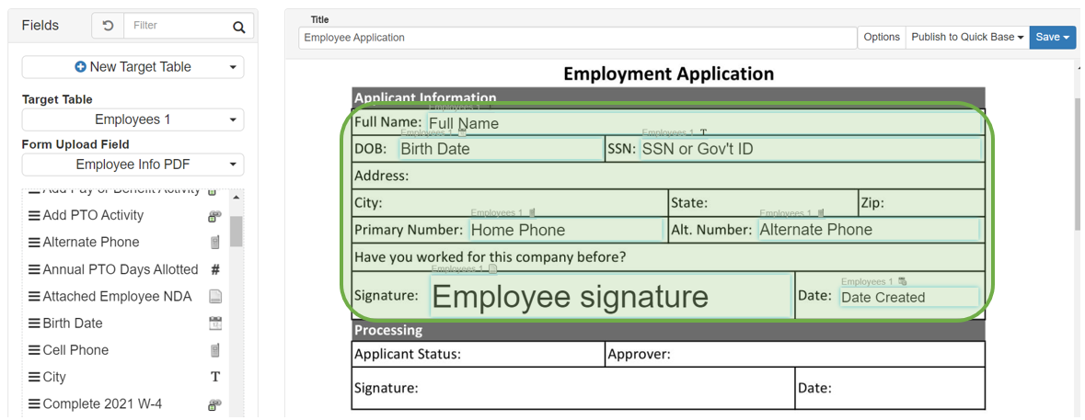Click the magnifier search icon in Filter box
The image size is (1085, 420).
coord(238,27)
